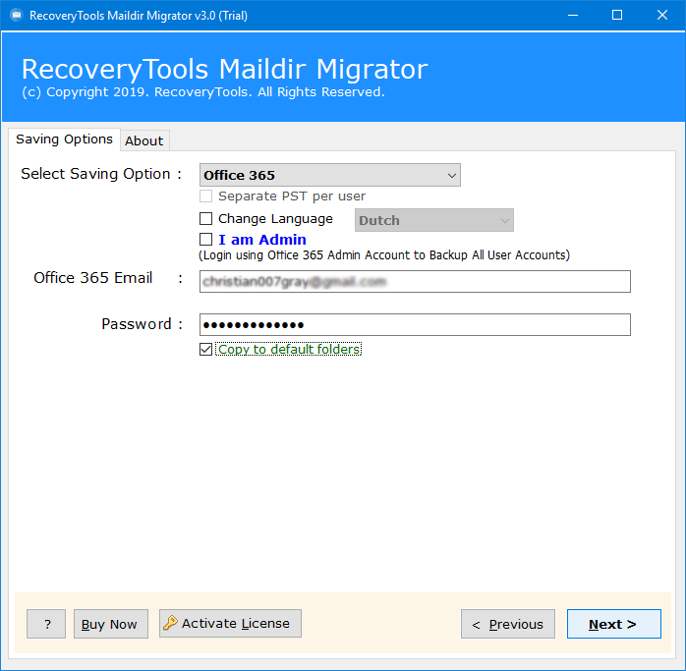Viewport: 686px width, 671px height.
Task: Switch to the About tab
Action: tap(143, 140)
